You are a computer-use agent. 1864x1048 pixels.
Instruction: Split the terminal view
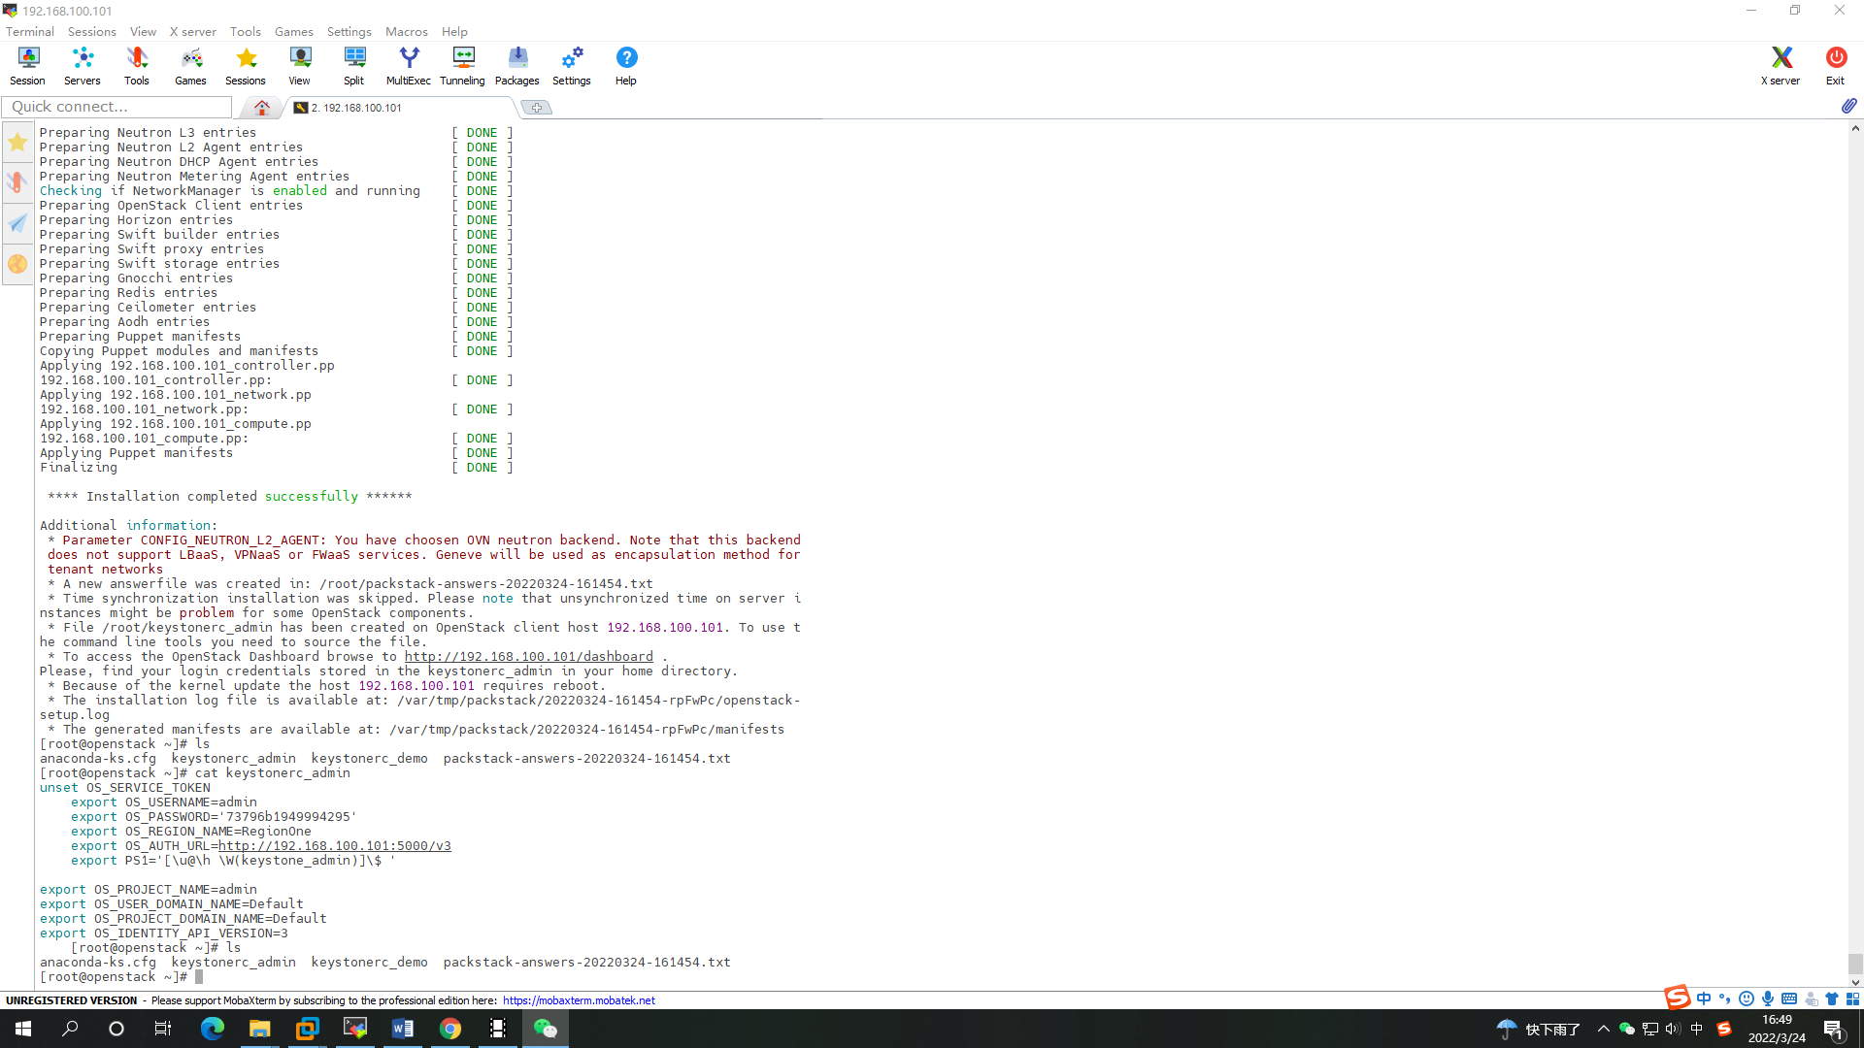tap(353, 65)
